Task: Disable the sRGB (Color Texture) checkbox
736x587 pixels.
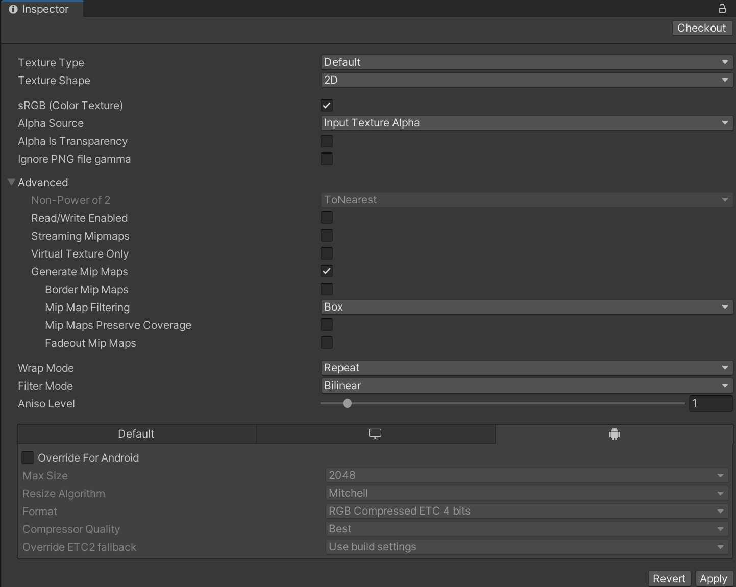Action: (x=327, y=106)
